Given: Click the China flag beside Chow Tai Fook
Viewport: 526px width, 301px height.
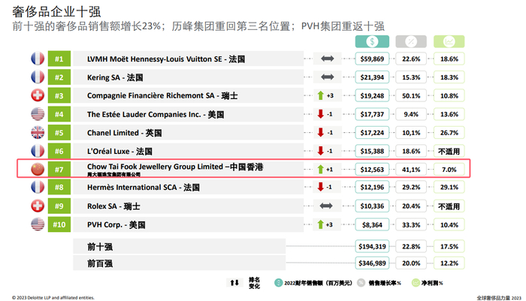Looking at the screenshot, I should (38, 170).
